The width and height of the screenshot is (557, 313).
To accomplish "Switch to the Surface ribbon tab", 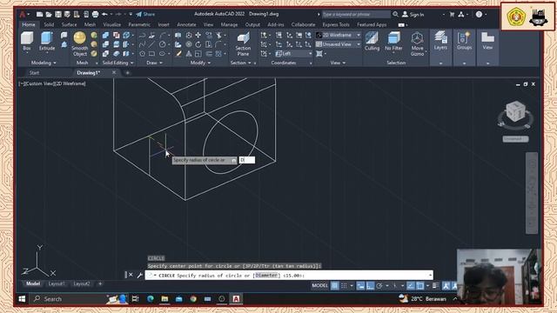I will (x=69, y=24).
